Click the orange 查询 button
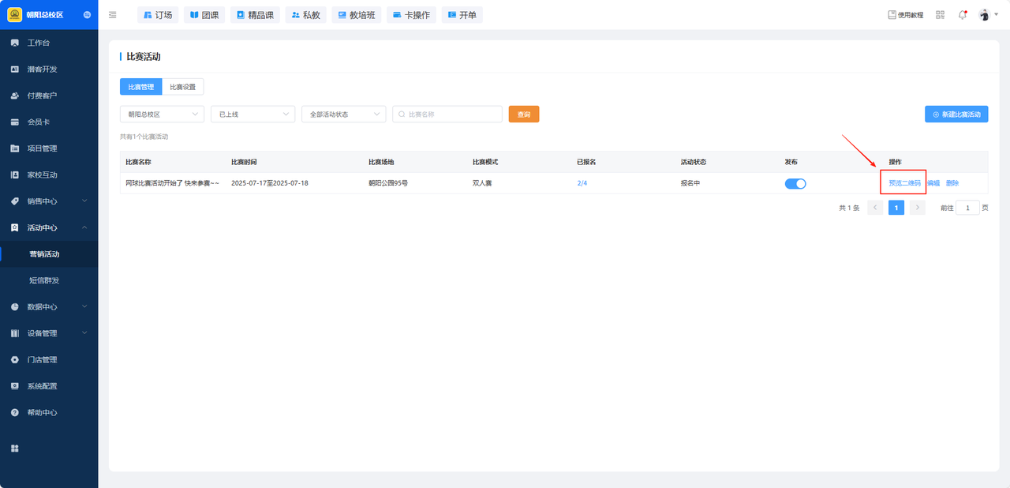Screen dimensions: 1010x488 523,114
